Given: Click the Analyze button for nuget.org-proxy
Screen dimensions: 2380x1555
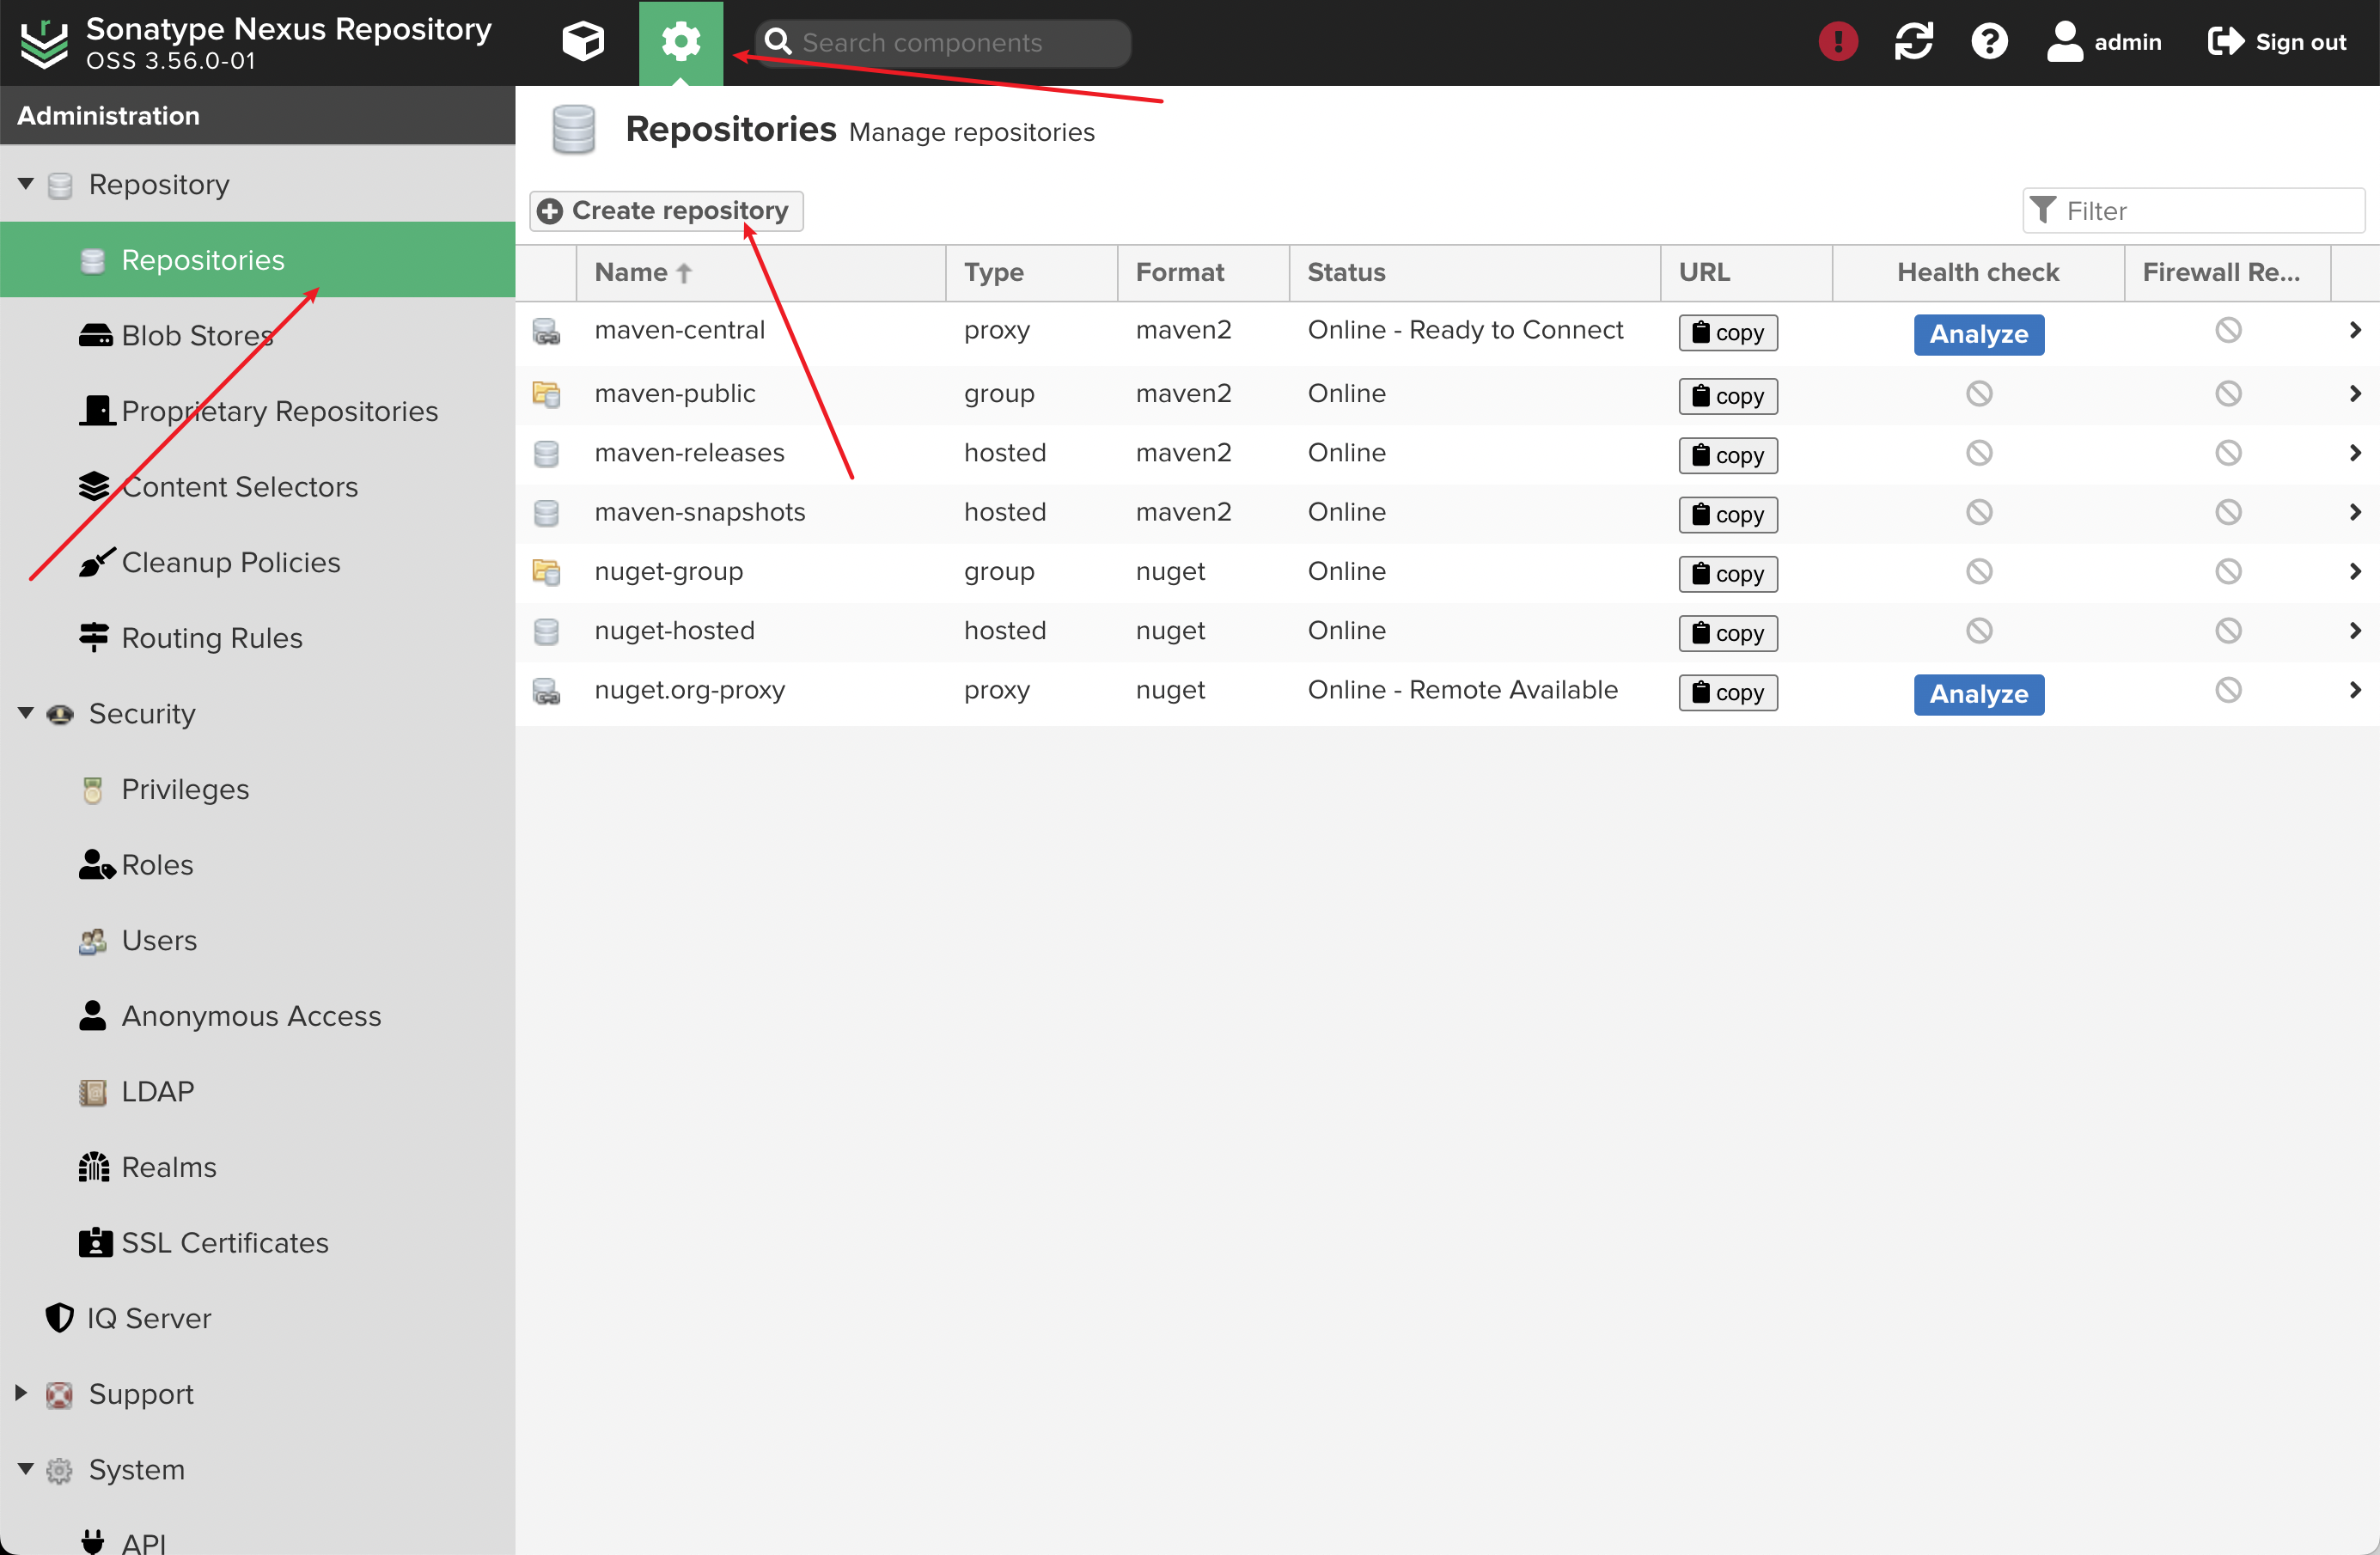Looking at the screenshot, I should click(x=1977, y=694).
